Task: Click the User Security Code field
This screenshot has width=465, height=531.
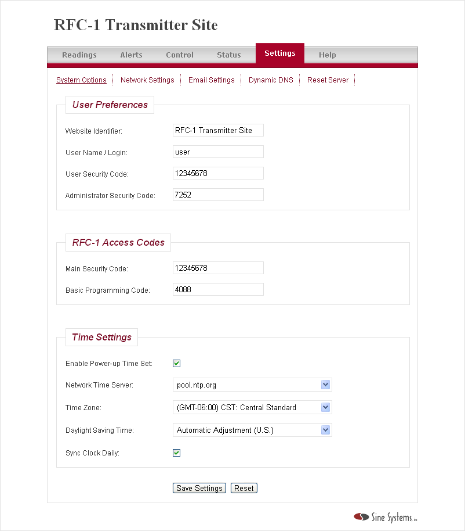Action: click(218, 173)
